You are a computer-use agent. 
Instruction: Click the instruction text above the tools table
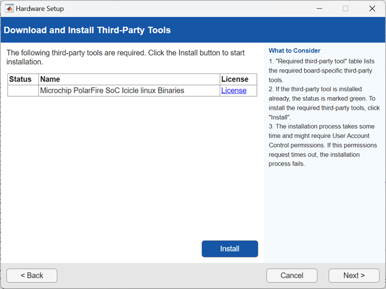(x=126, y=57)
